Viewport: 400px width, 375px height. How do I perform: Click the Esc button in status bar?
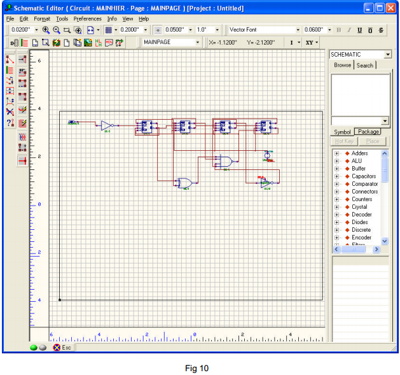[x=62, y=348]
